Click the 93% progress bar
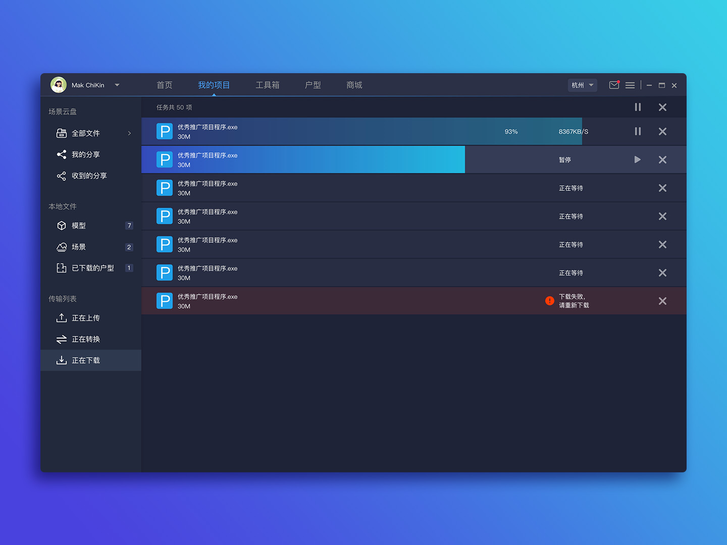 (x=361, y=131)
